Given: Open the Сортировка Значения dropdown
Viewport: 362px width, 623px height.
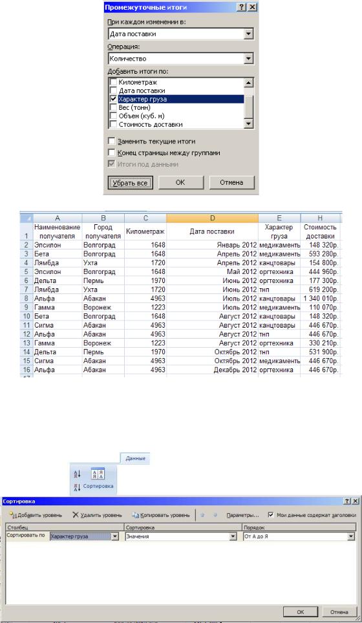Looking at the screenshot, I should point(233,536).
